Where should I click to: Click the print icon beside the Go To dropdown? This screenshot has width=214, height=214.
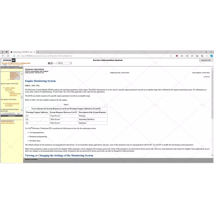click(x=49, y=63)
